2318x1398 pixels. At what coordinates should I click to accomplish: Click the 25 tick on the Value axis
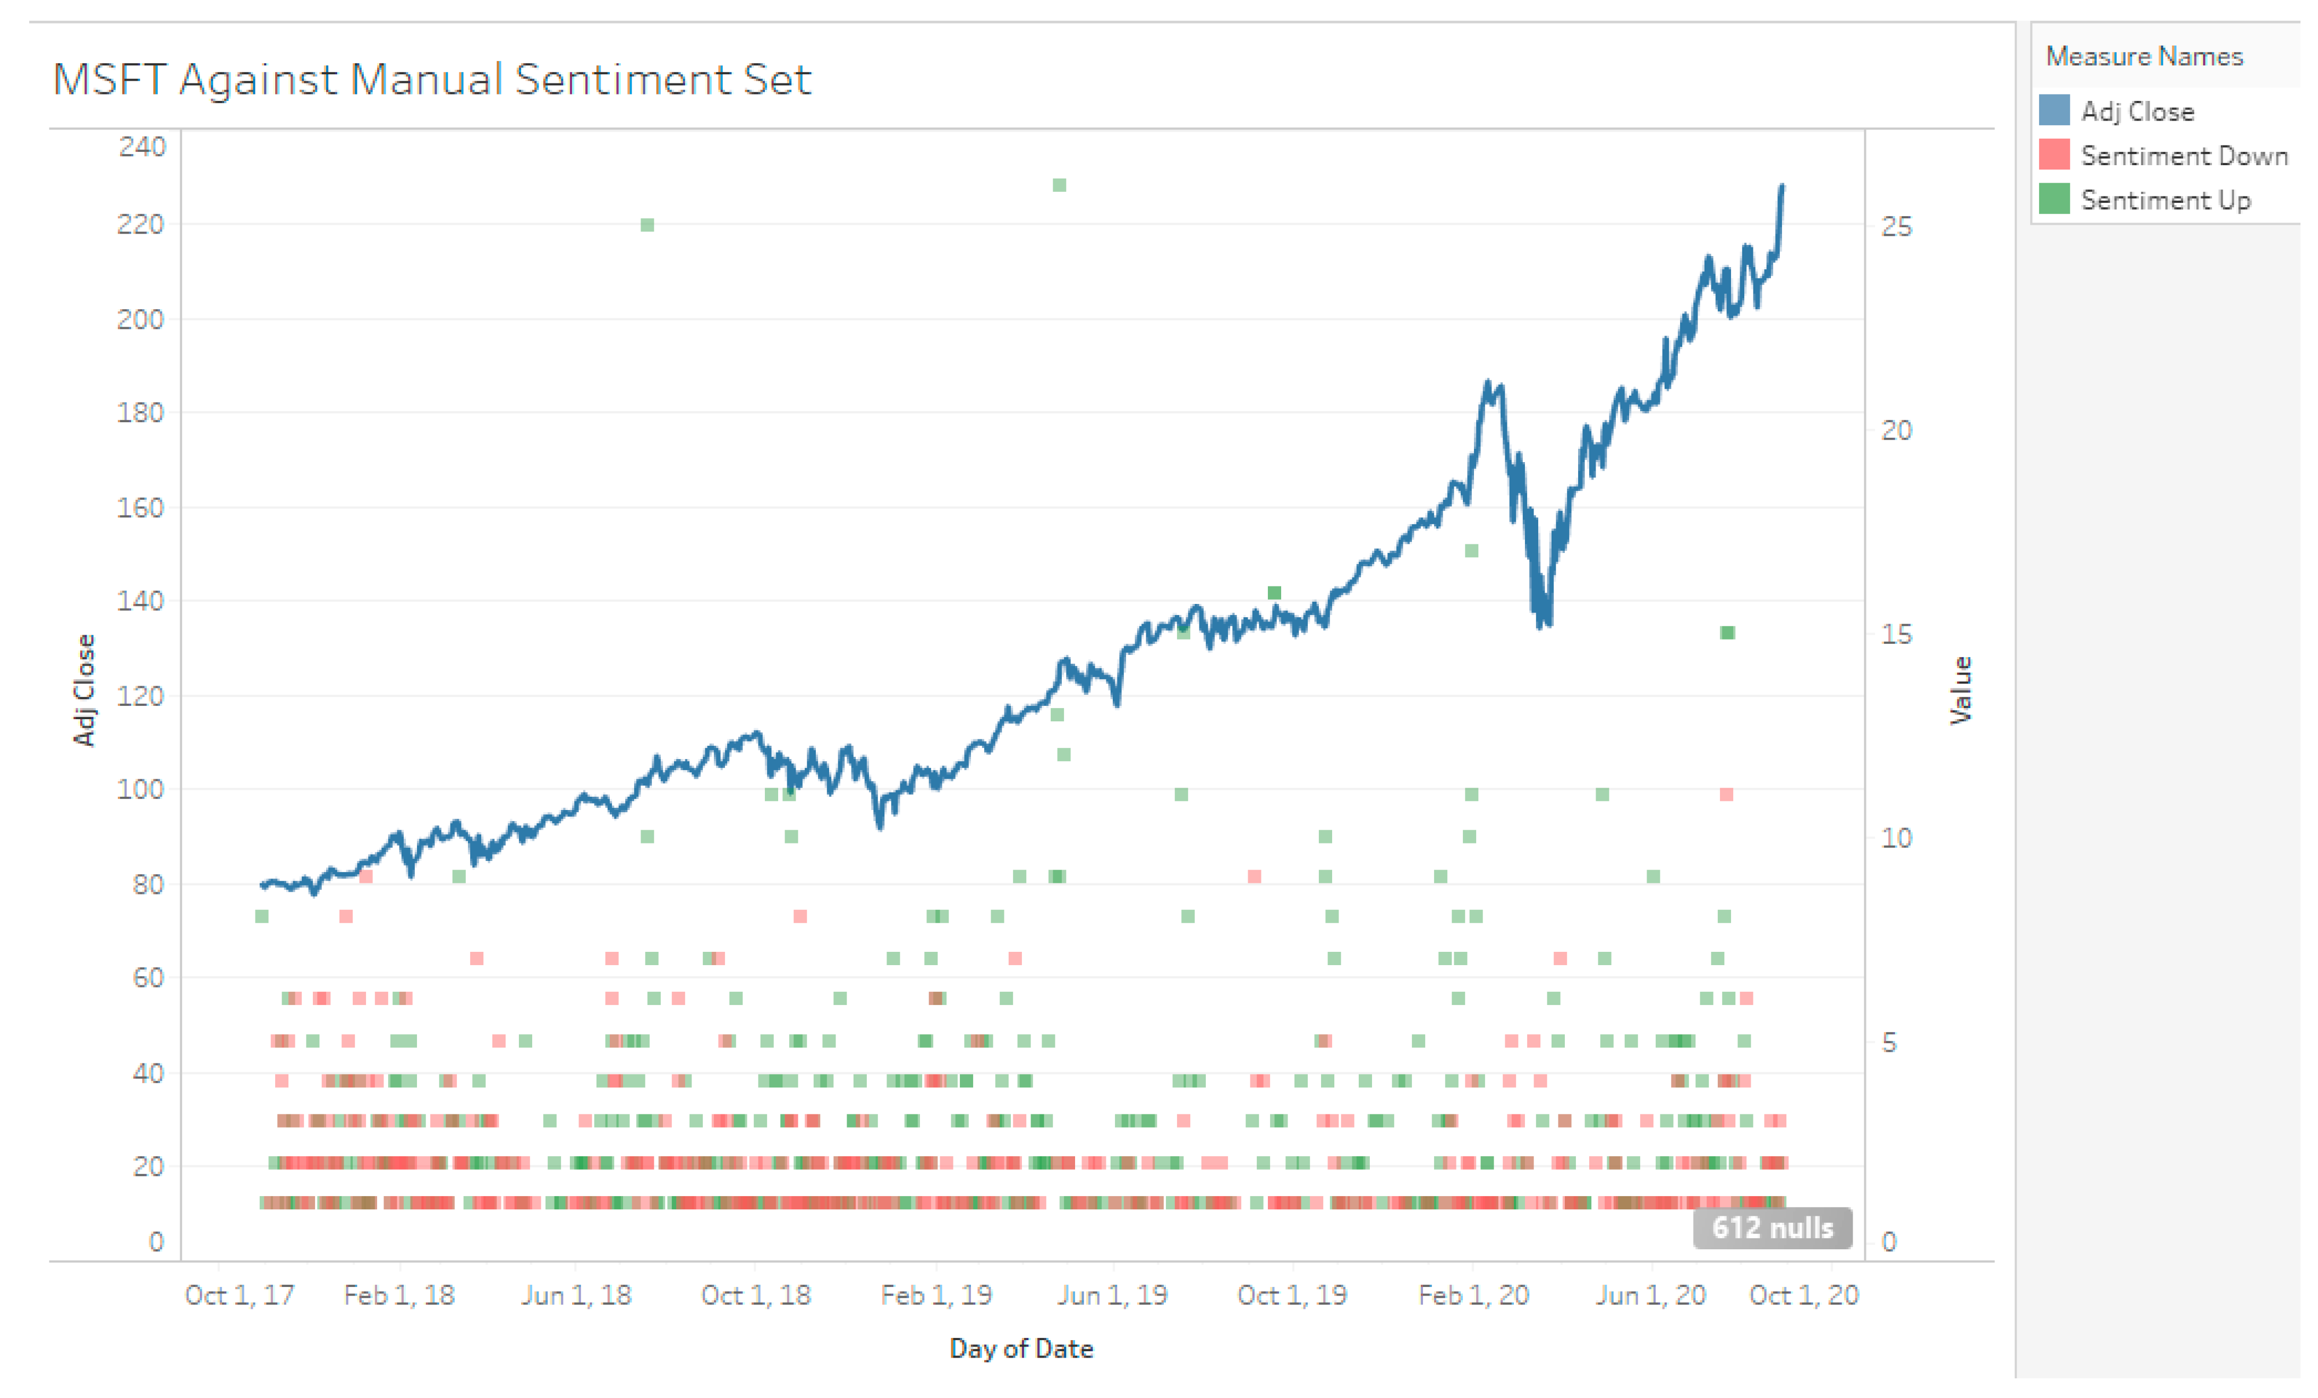1896,226
